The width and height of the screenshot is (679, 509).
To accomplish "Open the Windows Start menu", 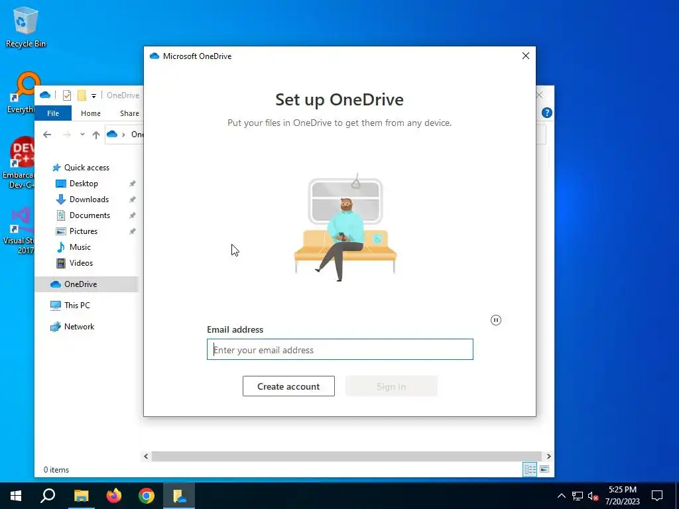I will (x=16, y=496).
